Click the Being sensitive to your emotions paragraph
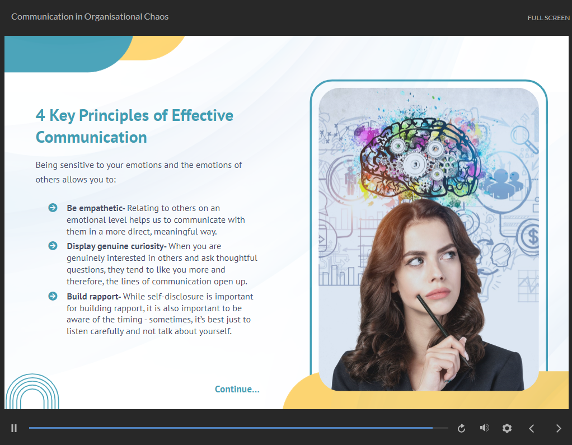This screenshot has width=572, height=445. [139, 172]
